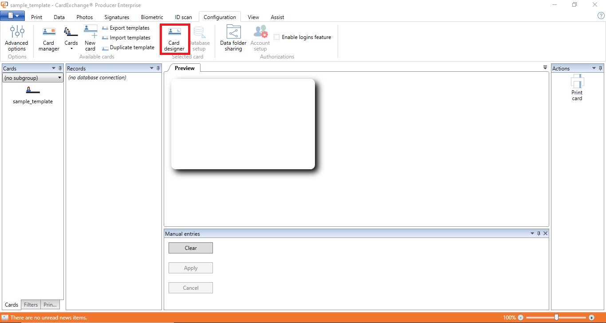Open the application file menu button
Screen dimensions: 606x323
12,16
